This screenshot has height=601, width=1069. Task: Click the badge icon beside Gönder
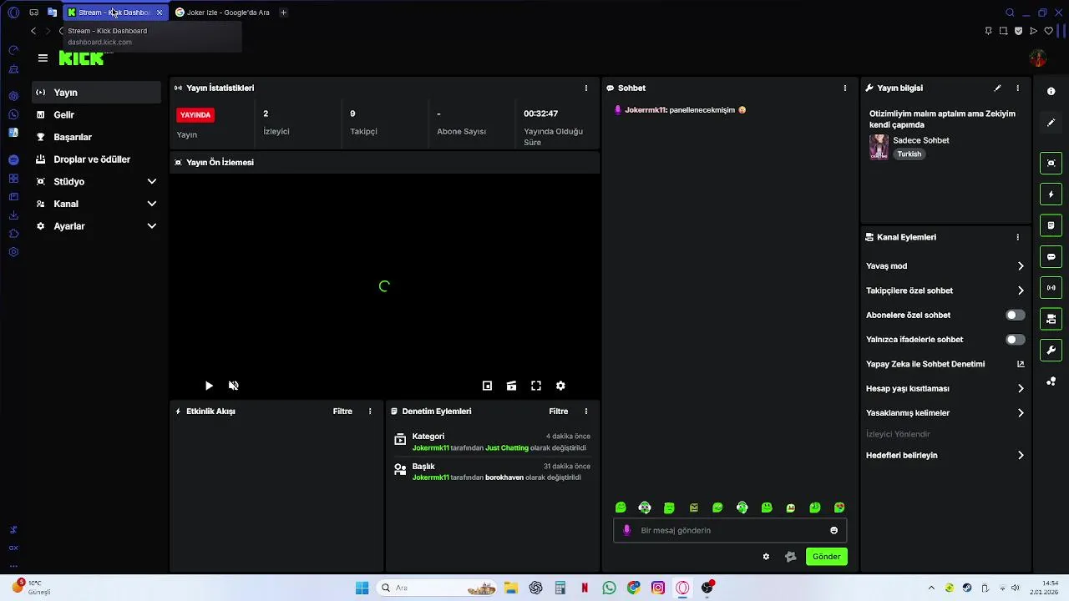(791, 557)
